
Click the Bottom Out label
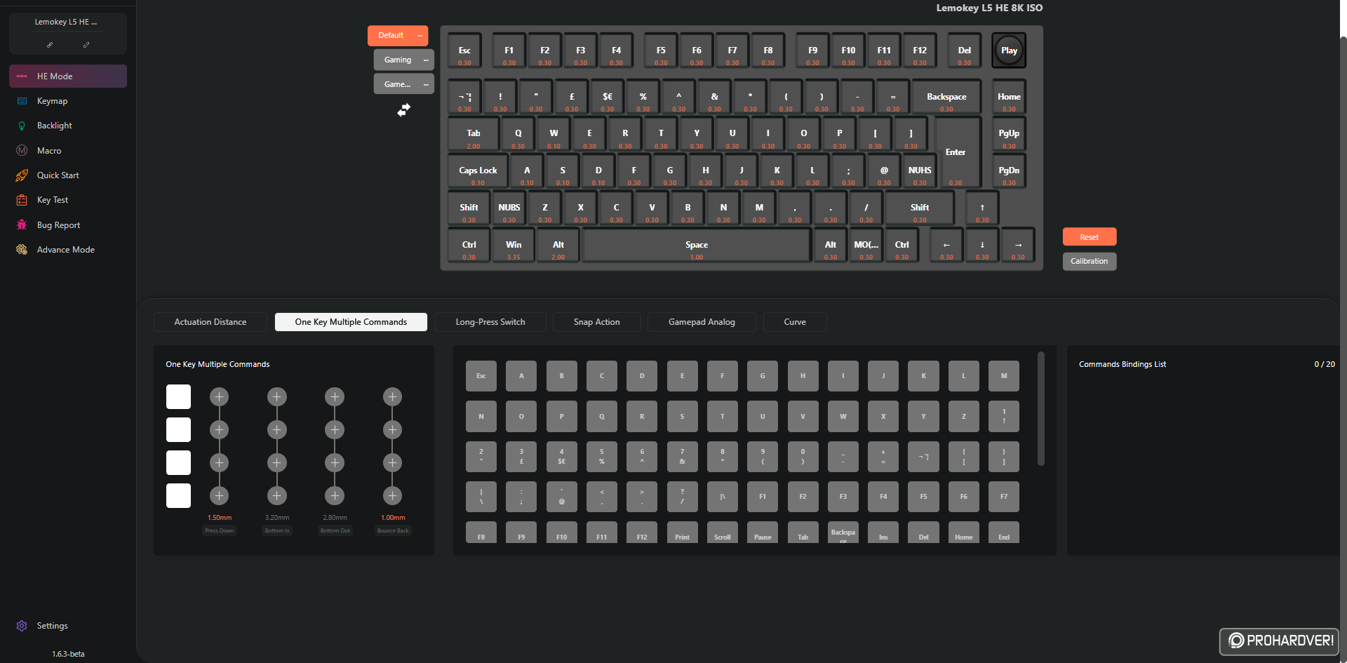tap(335, 531)
